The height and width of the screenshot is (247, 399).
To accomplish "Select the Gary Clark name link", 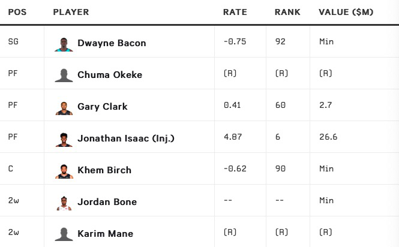I will 102,107.
